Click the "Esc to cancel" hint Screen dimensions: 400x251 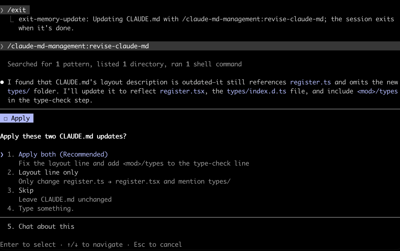coord(158,245)
